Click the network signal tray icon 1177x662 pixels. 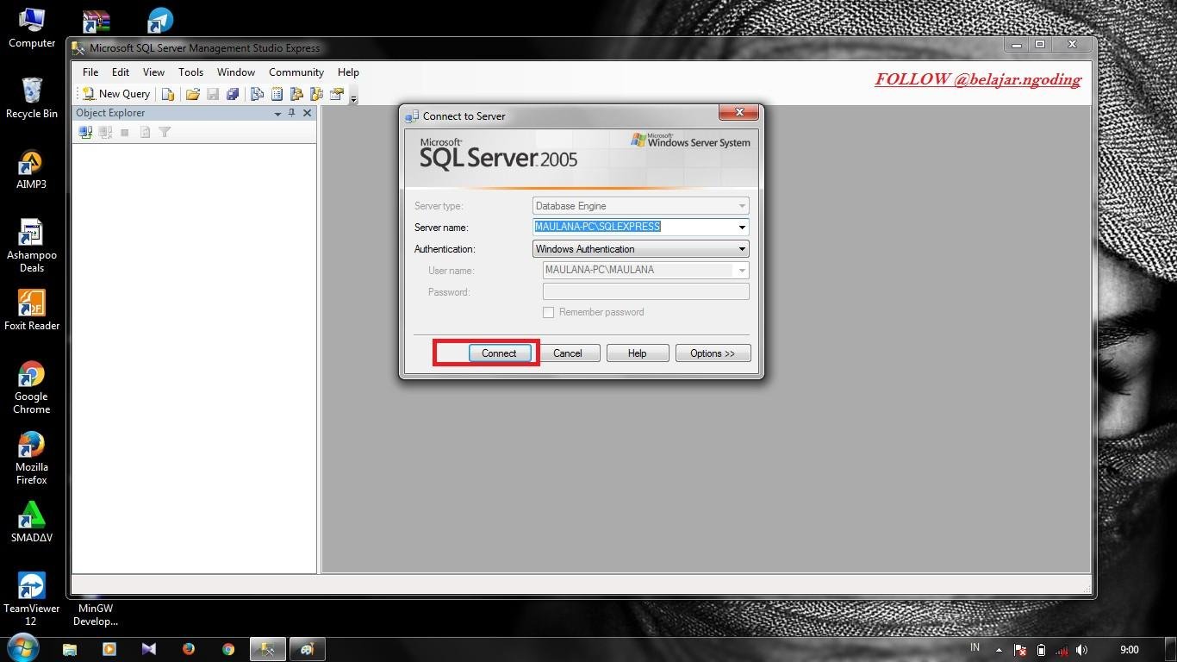pos(1062,650)
